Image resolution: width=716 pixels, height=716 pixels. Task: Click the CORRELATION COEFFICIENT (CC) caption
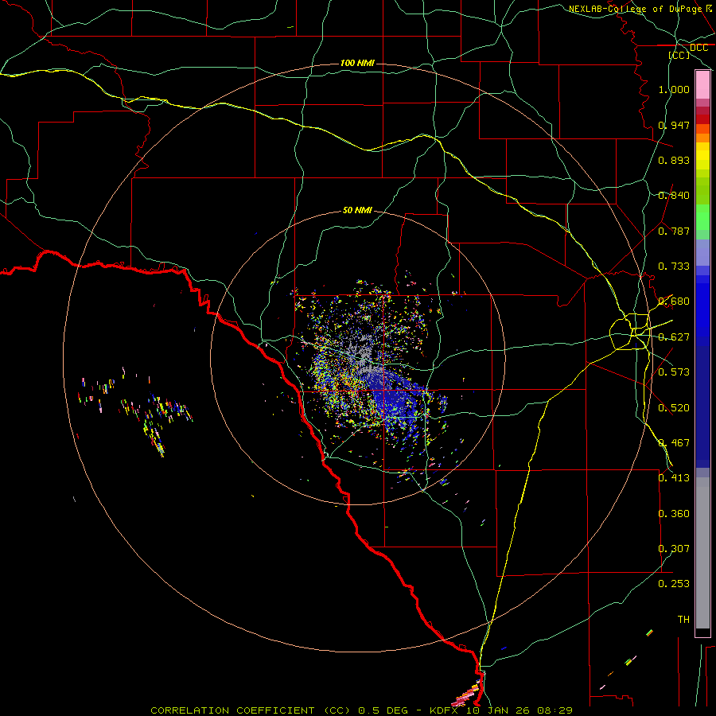(x=252, y=710)
